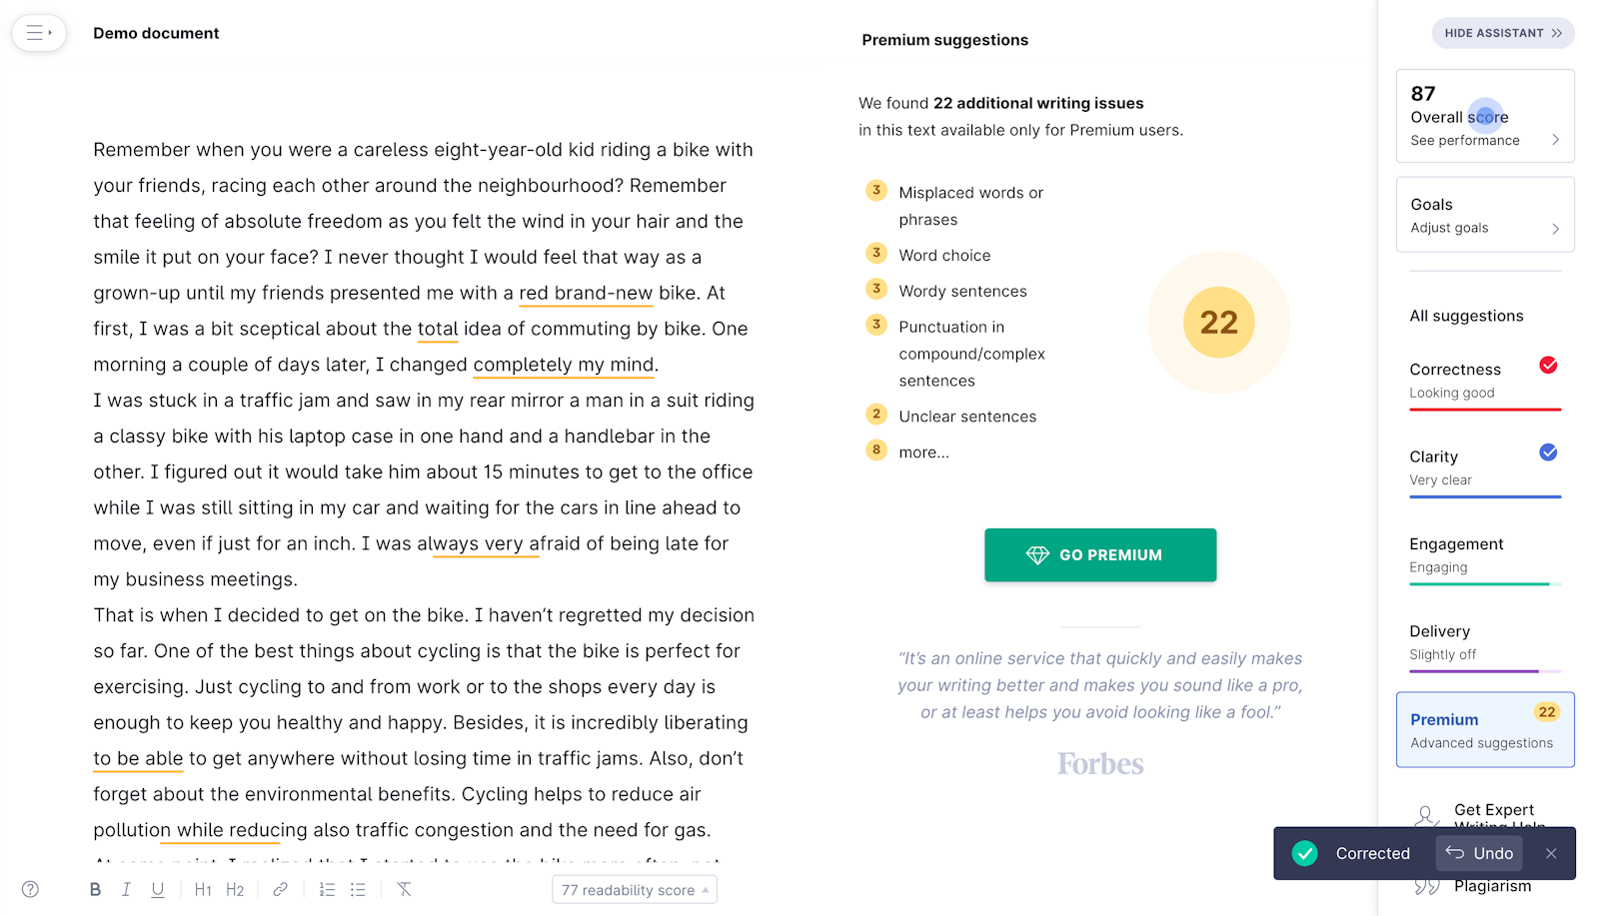
Task: Apply H1 heading to text
Action: click(x=203, y=889)
